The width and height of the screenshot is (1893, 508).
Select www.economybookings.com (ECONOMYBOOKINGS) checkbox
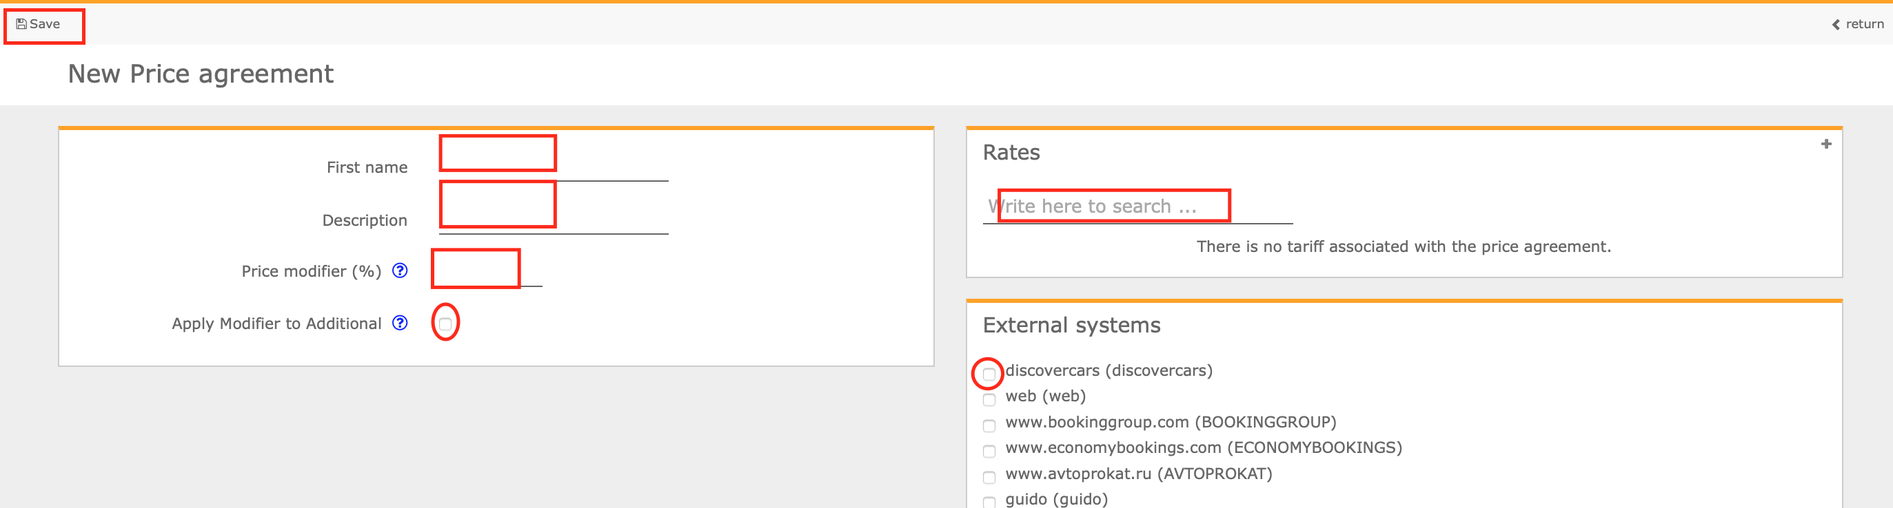click(x=989, y=452)
